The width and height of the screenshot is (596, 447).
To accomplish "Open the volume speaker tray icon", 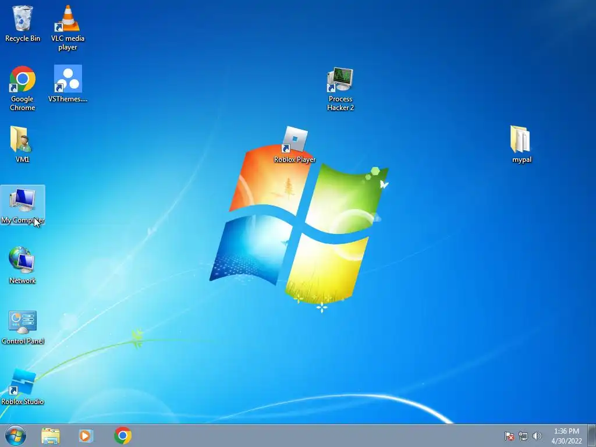I will 537,436.
